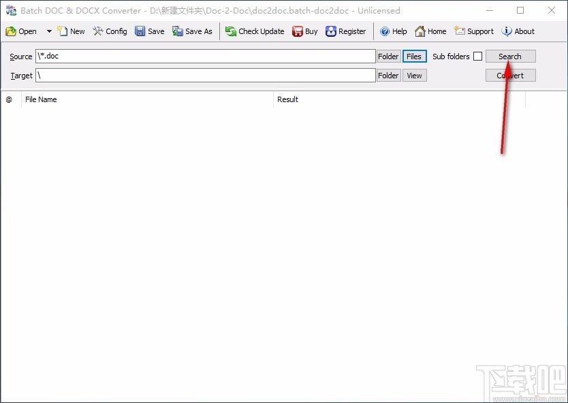This screenshot has height=403, width=568.
Task: Select source Files button
Action: [x=414, y=57]
